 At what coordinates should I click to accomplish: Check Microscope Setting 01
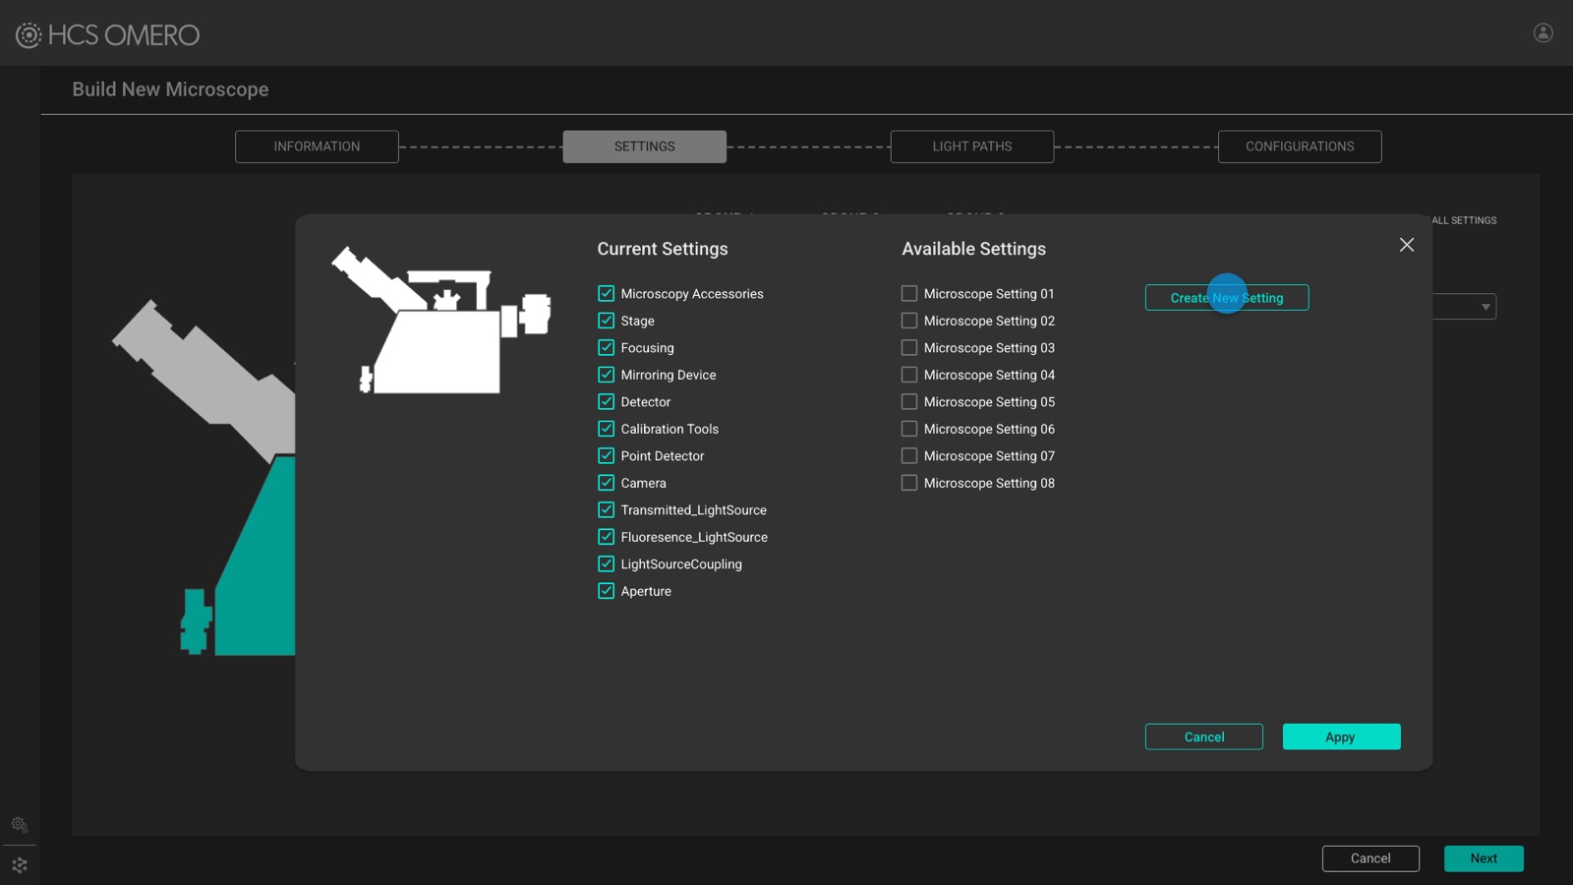909,294
